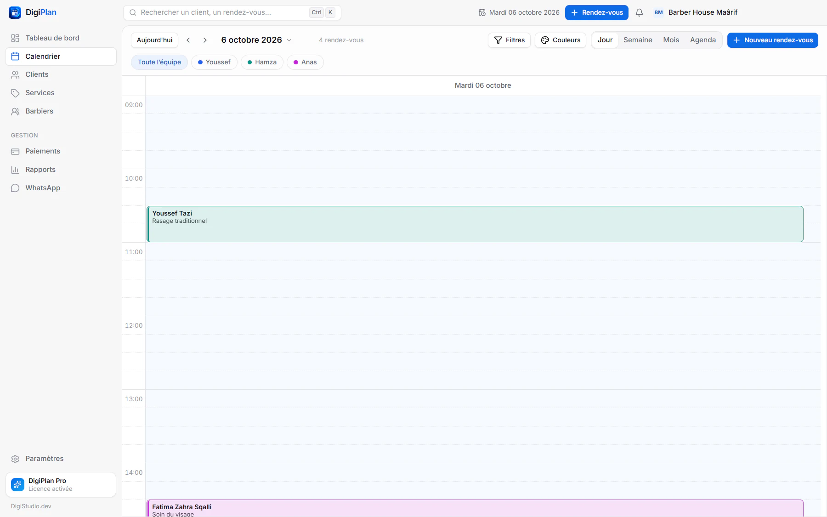Open Youssef Tazi appointment

[475, 224]
